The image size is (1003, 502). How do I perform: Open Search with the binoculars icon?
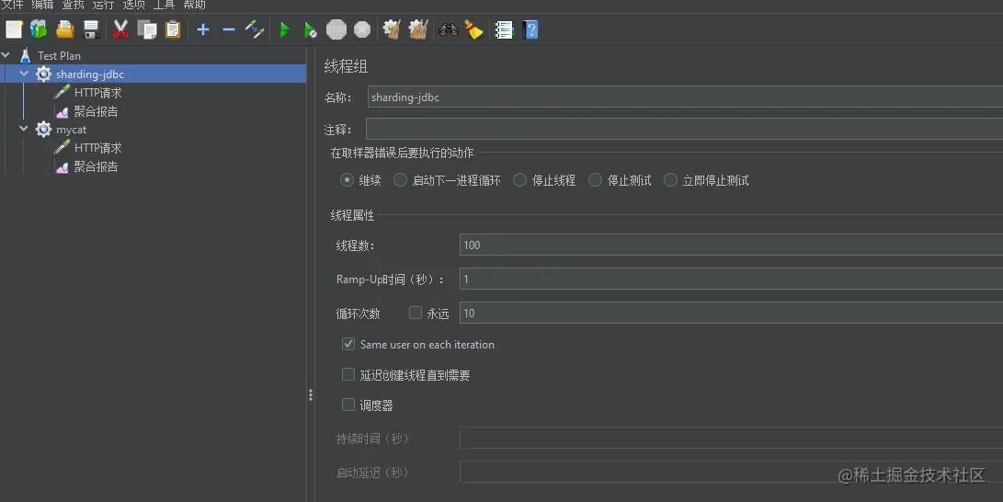(x=449, y=29)
